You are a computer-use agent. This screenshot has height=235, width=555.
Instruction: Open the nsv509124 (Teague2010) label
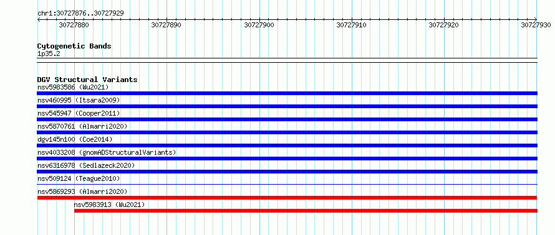79,178
